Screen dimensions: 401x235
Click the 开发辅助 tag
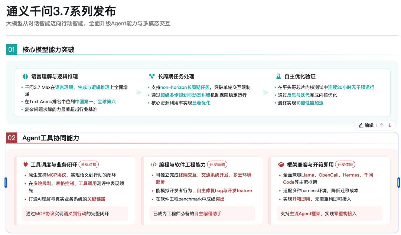coord(217,164)
